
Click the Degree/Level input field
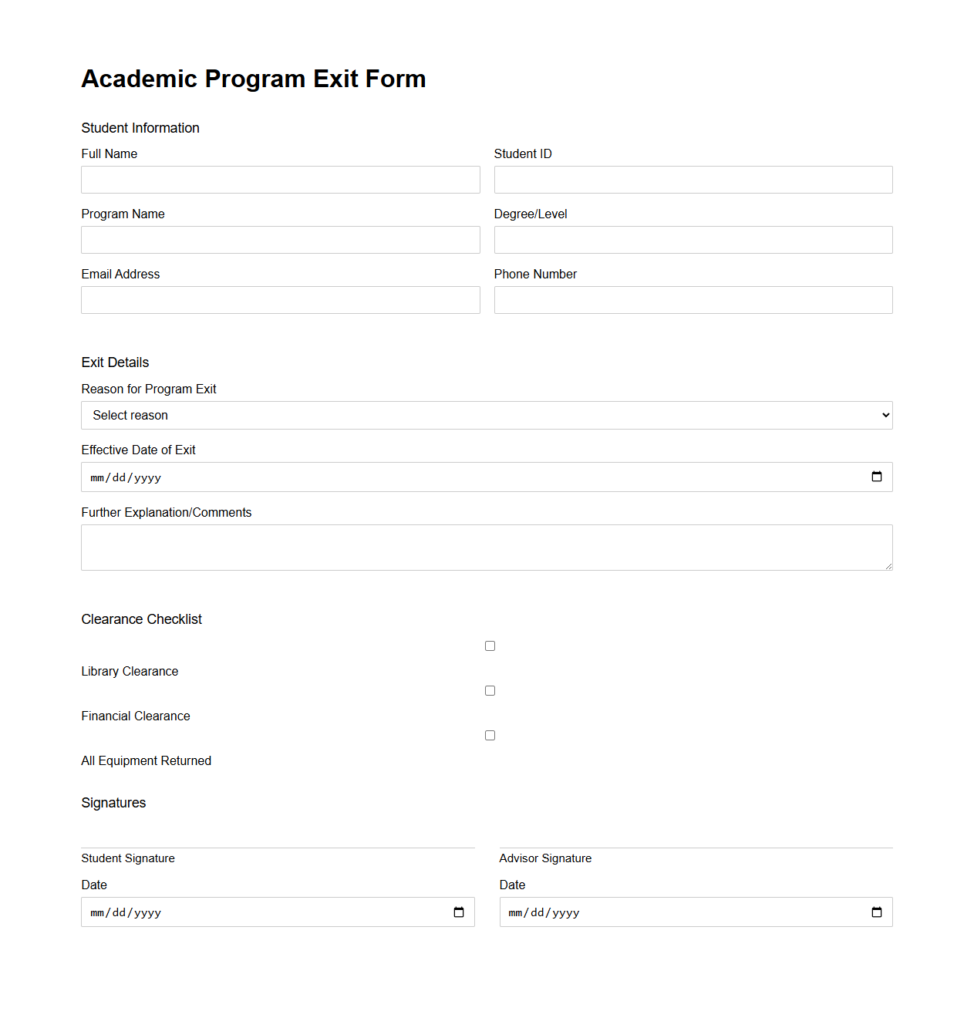click(x=693, y=240)
